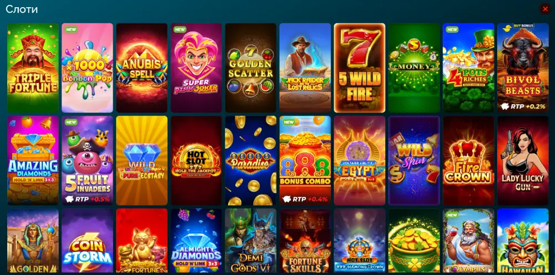Open the 5 Wild Fire slot
This screenshot has height=275, width=555.
pyautogui.click(x=360, y=68)
